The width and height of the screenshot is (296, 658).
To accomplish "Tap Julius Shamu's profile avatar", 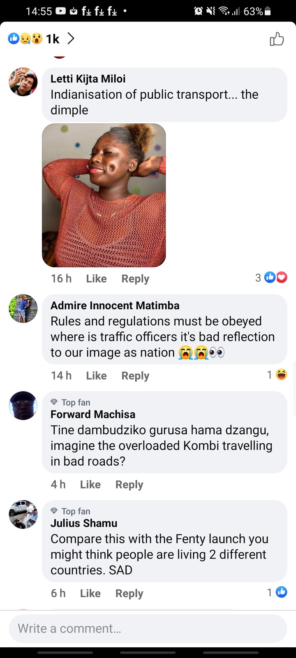I will point(23,514).
